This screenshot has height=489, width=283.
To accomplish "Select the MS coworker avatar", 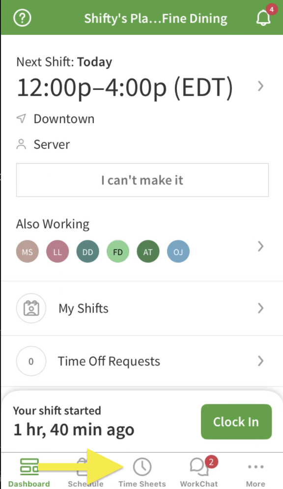I will [28, 251].
